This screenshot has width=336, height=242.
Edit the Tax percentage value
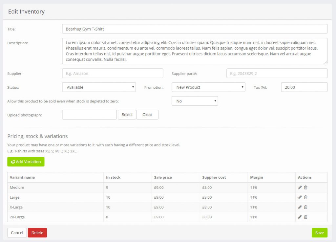point(304,87)
